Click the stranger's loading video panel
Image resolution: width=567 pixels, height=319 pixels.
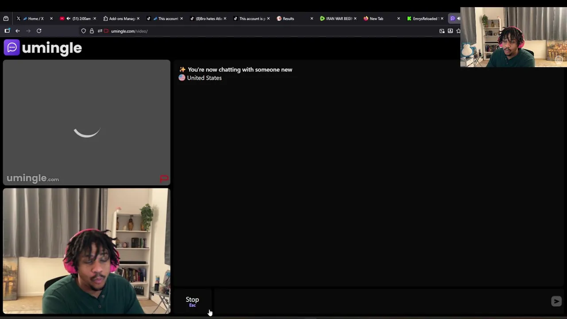[86, 123]
